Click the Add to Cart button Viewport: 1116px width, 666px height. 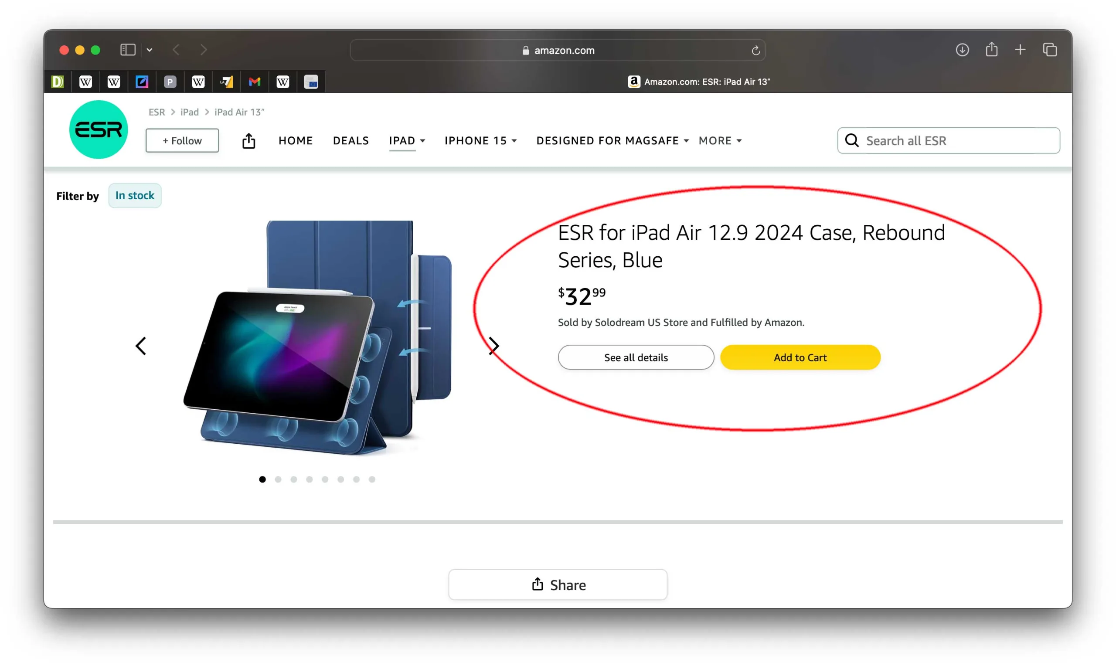click(800, 357)
